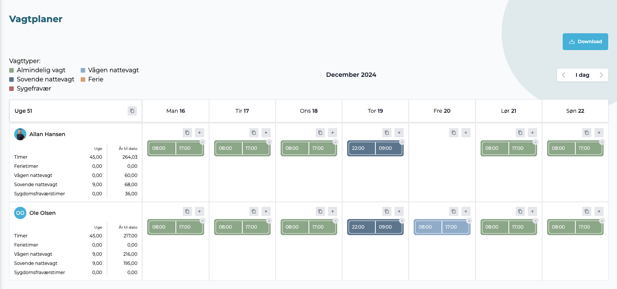Remove Ole Olsen's Monday 08:00 shift
The width and height of the screenshot is (617, 289).
click(x=203, y=221)
